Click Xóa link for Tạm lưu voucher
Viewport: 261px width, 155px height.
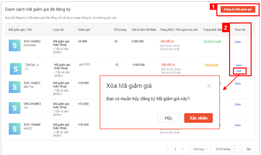(x=238, y=71)
